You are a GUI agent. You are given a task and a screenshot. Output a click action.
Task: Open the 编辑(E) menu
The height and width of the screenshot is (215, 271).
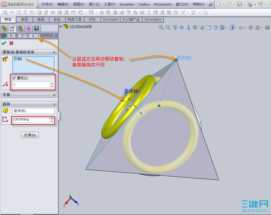click(63, 4)
